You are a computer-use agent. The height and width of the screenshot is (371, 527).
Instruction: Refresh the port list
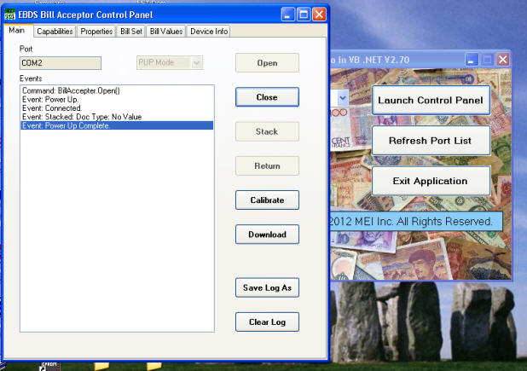pos(431,141)
